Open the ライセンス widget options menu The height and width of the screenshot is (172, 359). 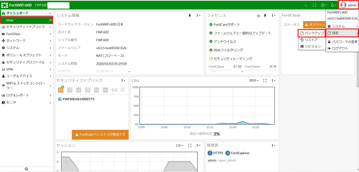coord(273,16)
